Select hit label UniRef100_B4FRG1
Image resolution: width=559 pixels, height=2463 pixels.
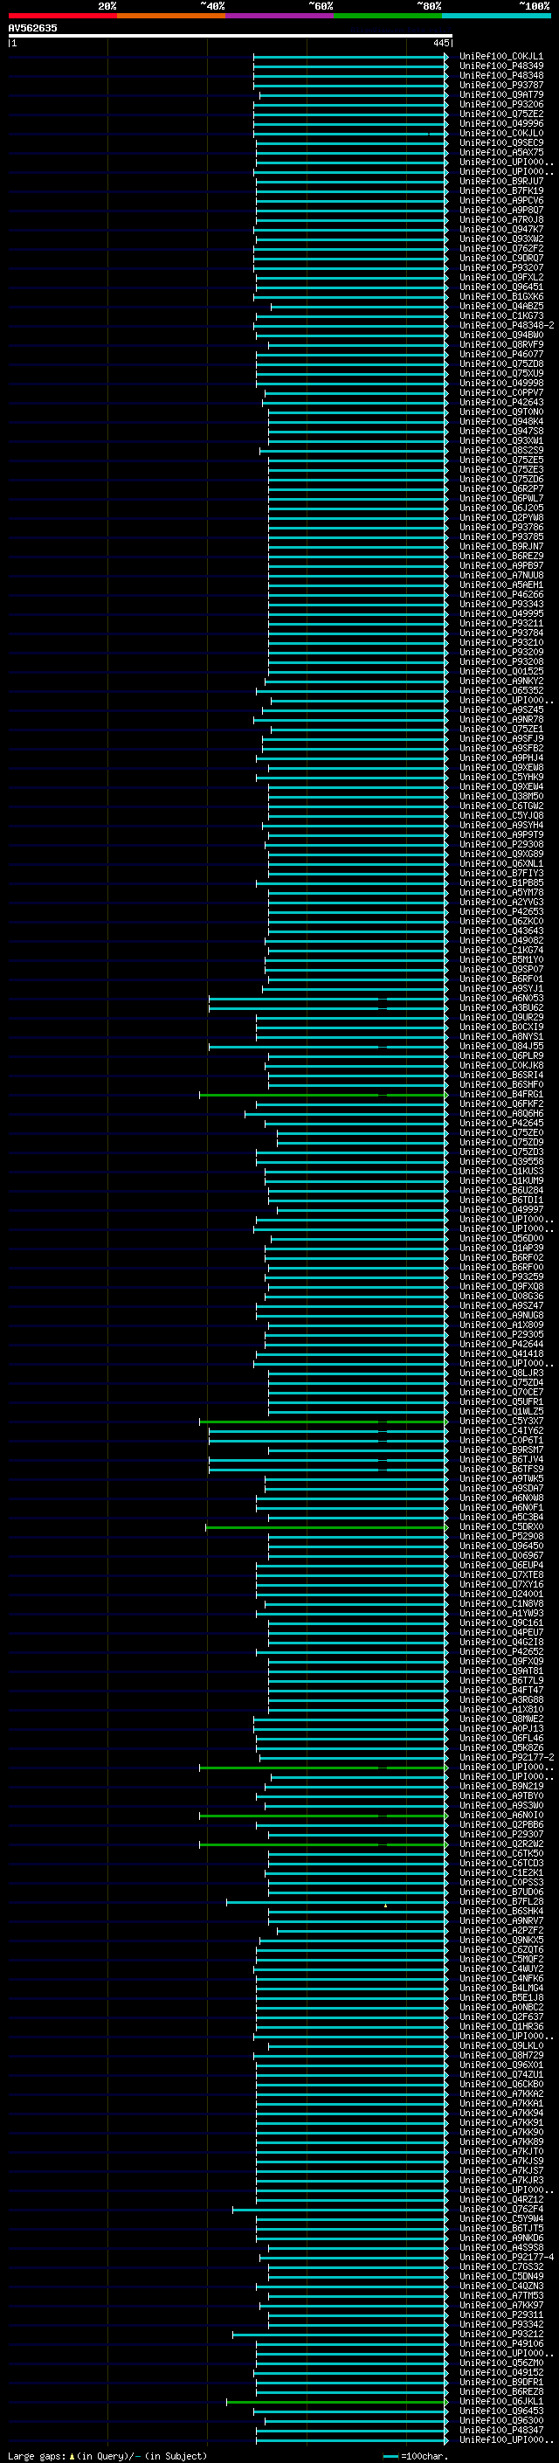click(x=500, y=1095)
